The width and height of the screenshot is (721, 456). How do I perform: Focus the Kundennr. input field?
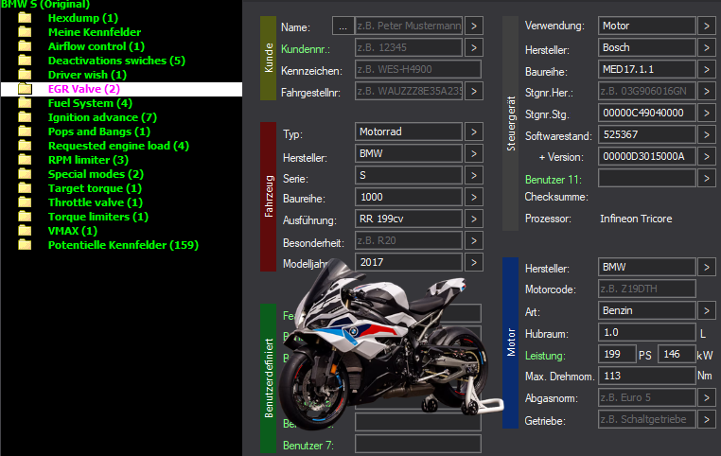409,48
